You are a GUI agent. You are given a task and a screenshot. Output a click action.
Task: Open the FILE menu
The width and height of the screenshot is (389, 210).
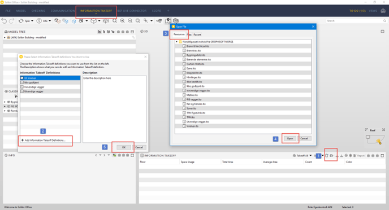(8, 11)
